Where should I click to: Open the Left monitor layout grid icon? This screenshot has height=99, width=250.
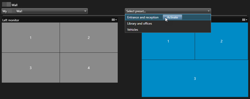[x=113, y=20]
